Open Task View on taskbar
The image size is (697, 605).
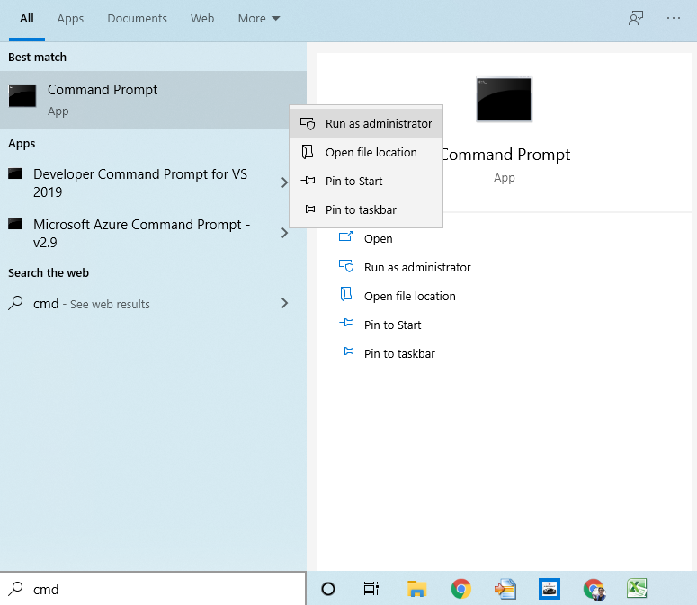pos(371,589)
